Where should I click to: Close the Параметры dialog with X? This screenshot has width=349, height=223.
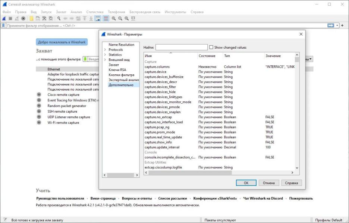(301, 34)
